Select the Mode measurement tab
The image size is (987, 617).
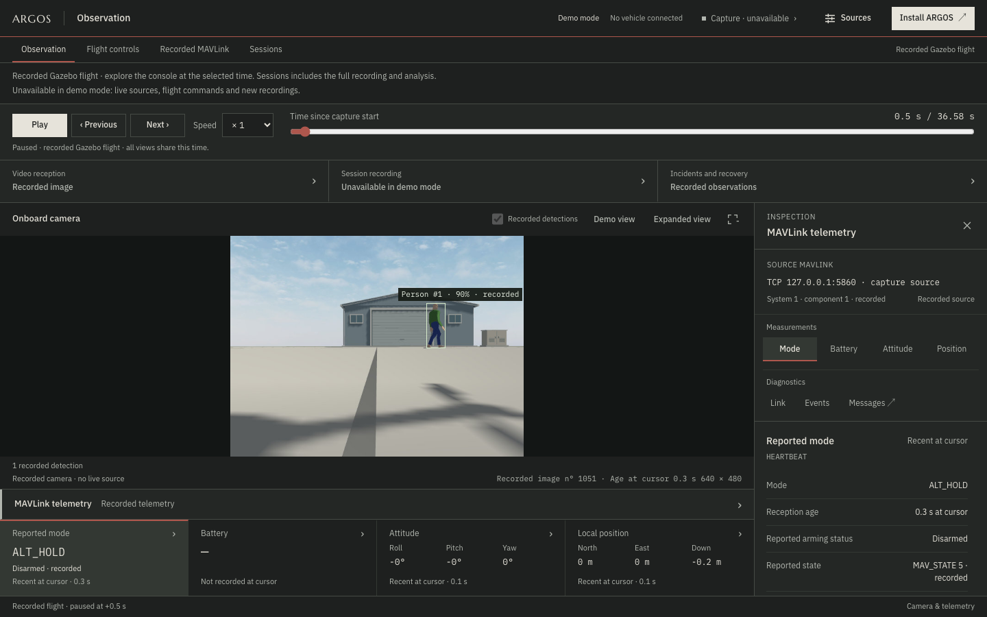(790, 349)
